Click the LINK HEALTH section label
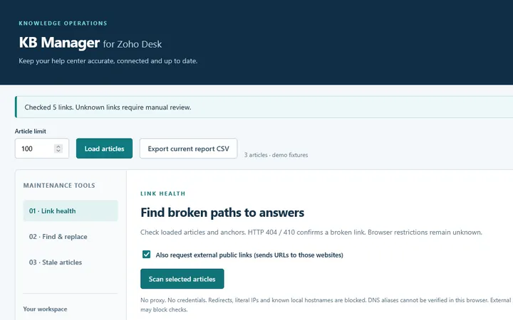Viewport: 513px width, 320px height. click(x=162, y=193)
